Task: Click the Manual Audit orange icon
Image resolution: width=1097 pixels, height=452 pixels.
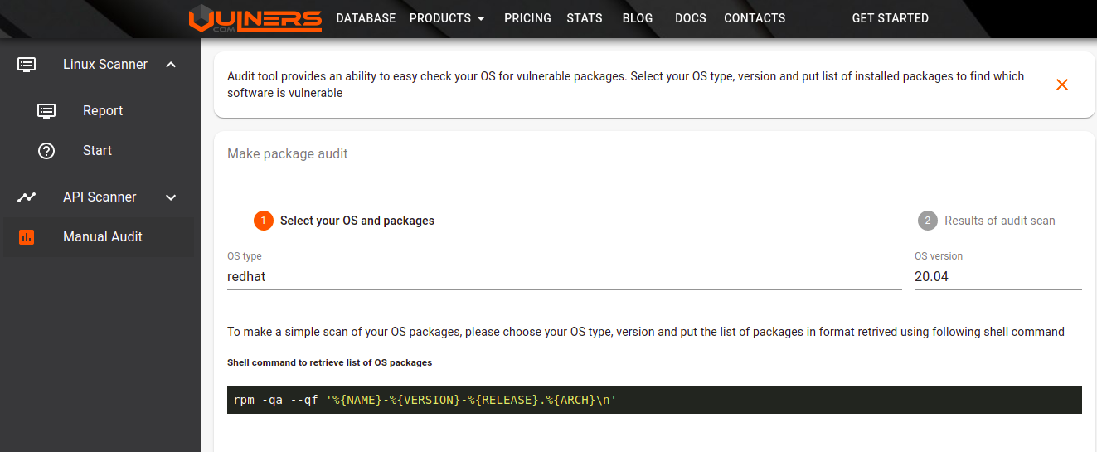Action: (27, 237)
